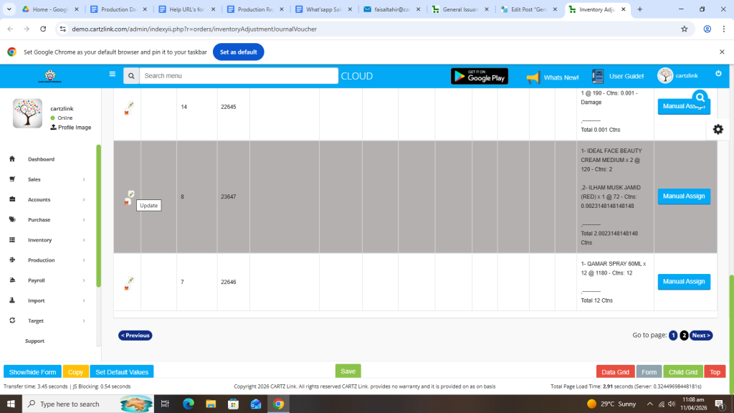Viewport: 734px width, 413px height.
Task: Click the delete icon for row 22646
Action: tap(126, 288)
